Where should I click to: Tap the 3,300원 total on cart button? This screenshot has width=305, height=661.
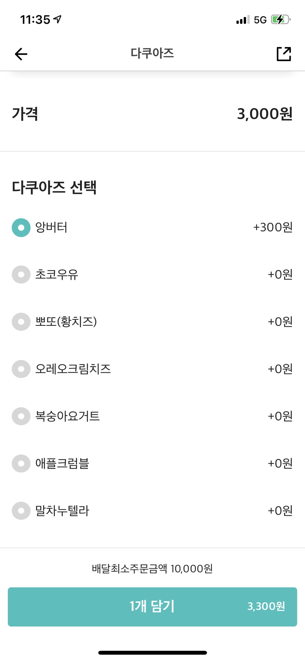(x=266, y=606)
